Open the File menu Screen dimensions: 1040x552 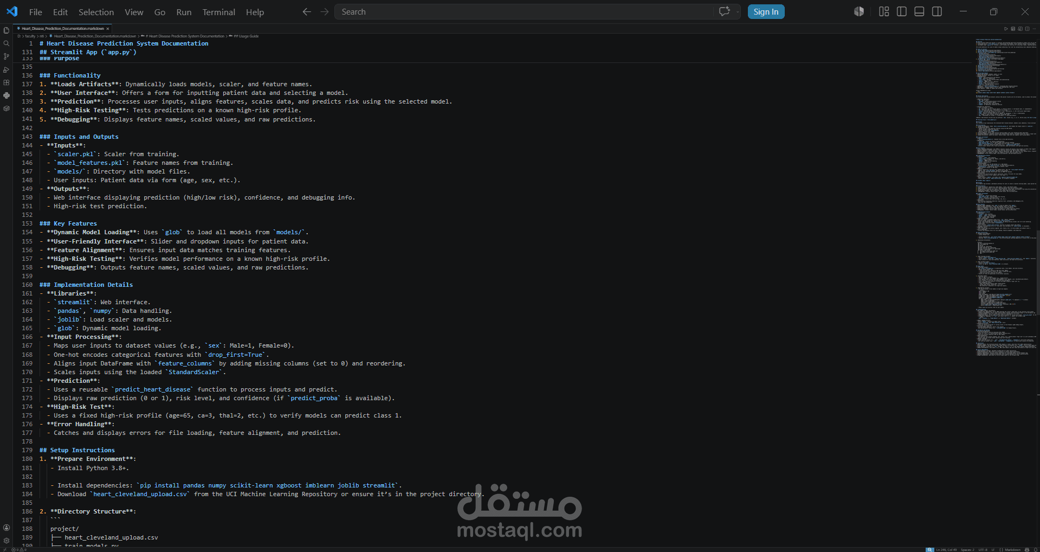36,12
